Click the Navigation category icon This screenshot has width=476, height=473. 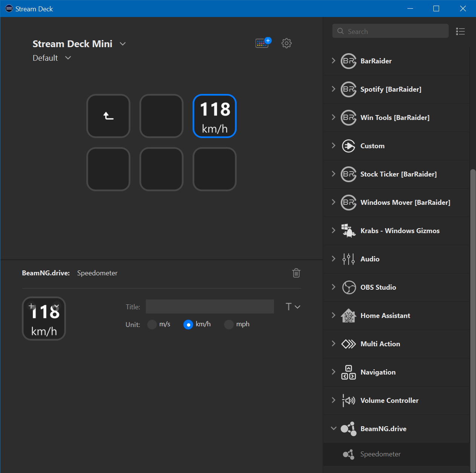point(349,372)
